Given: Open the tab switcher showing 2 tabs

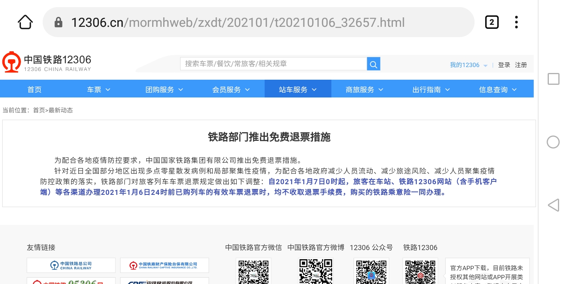Looking at the screenshot, I should pyautogui.click(x=492, y=22).
